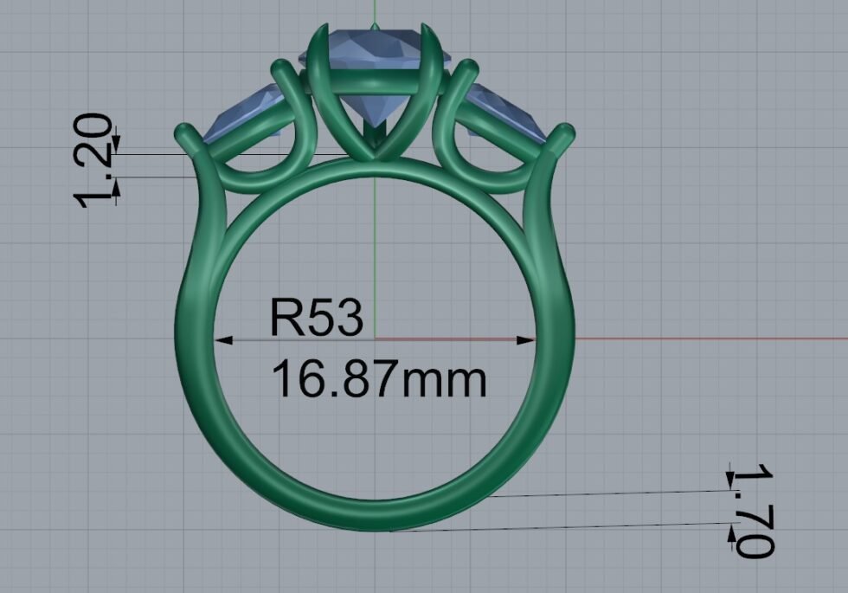The image size is (848, 593).
Task: Click the 1.20 dimension text
Action: coord(95,160)
